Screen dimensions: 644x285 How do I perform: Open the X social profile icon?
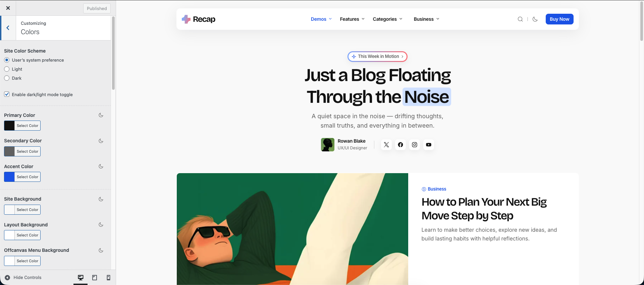386,145
